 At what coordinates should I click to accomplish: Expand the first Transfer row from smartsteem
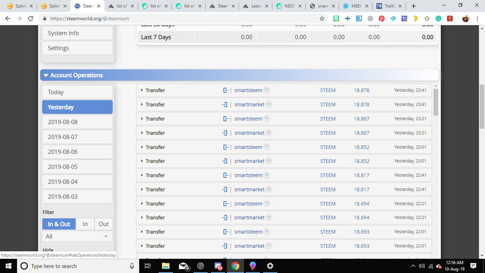[142, 90]
